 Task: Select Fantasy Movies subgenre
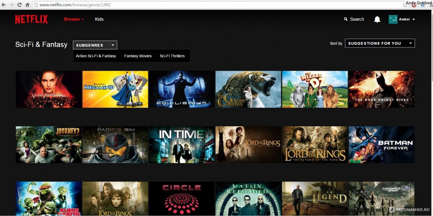pos(138,56)
